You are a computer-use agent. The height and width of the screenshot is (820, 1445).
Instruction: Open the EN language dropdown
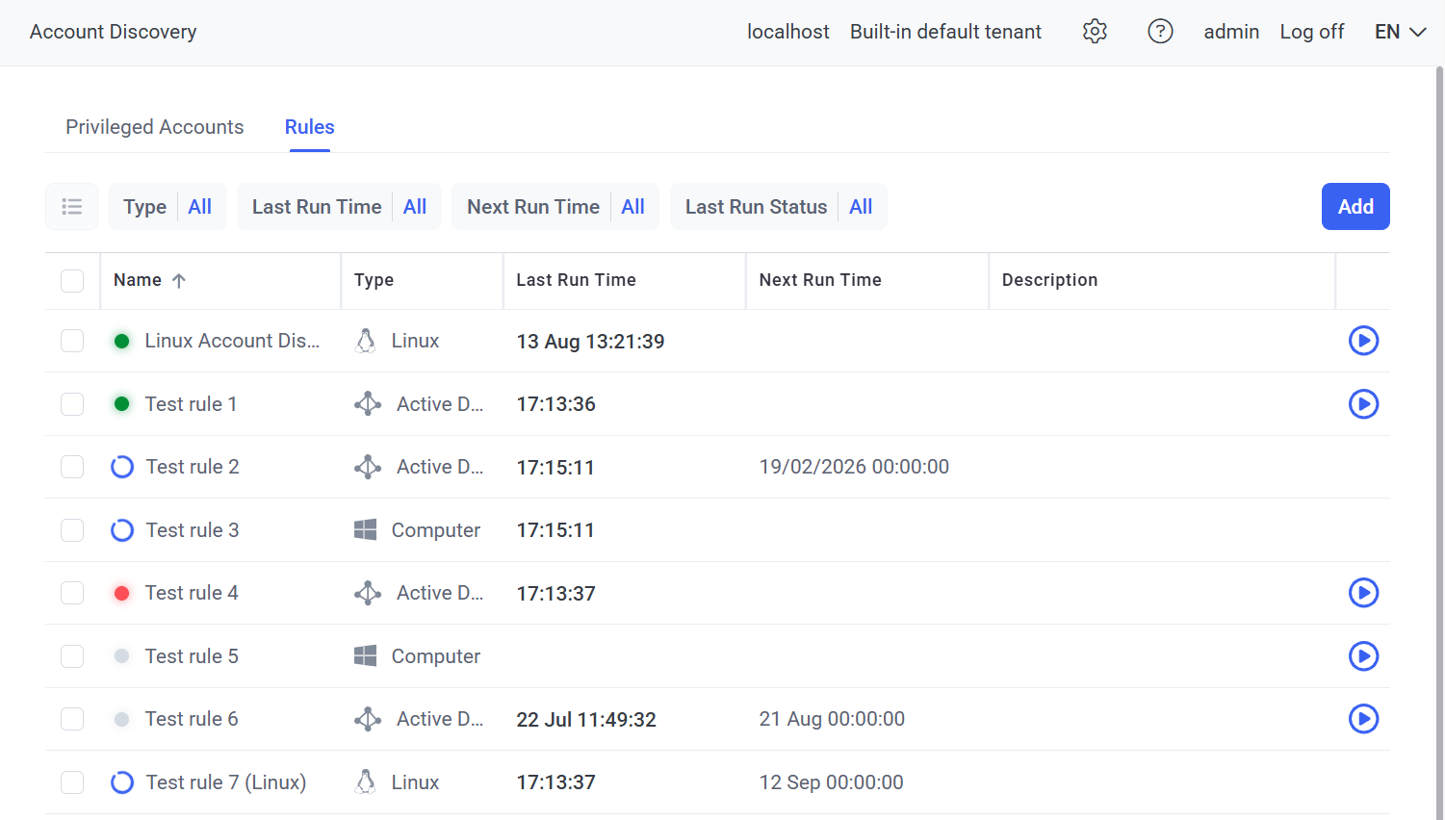[1400, 32]
